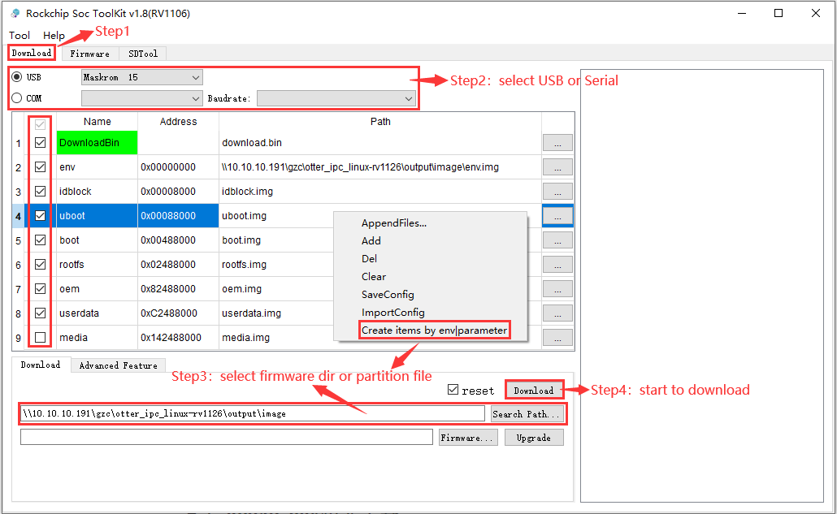Click the browse button for the env row
The image size is (837, 514).
click(557, 167)
